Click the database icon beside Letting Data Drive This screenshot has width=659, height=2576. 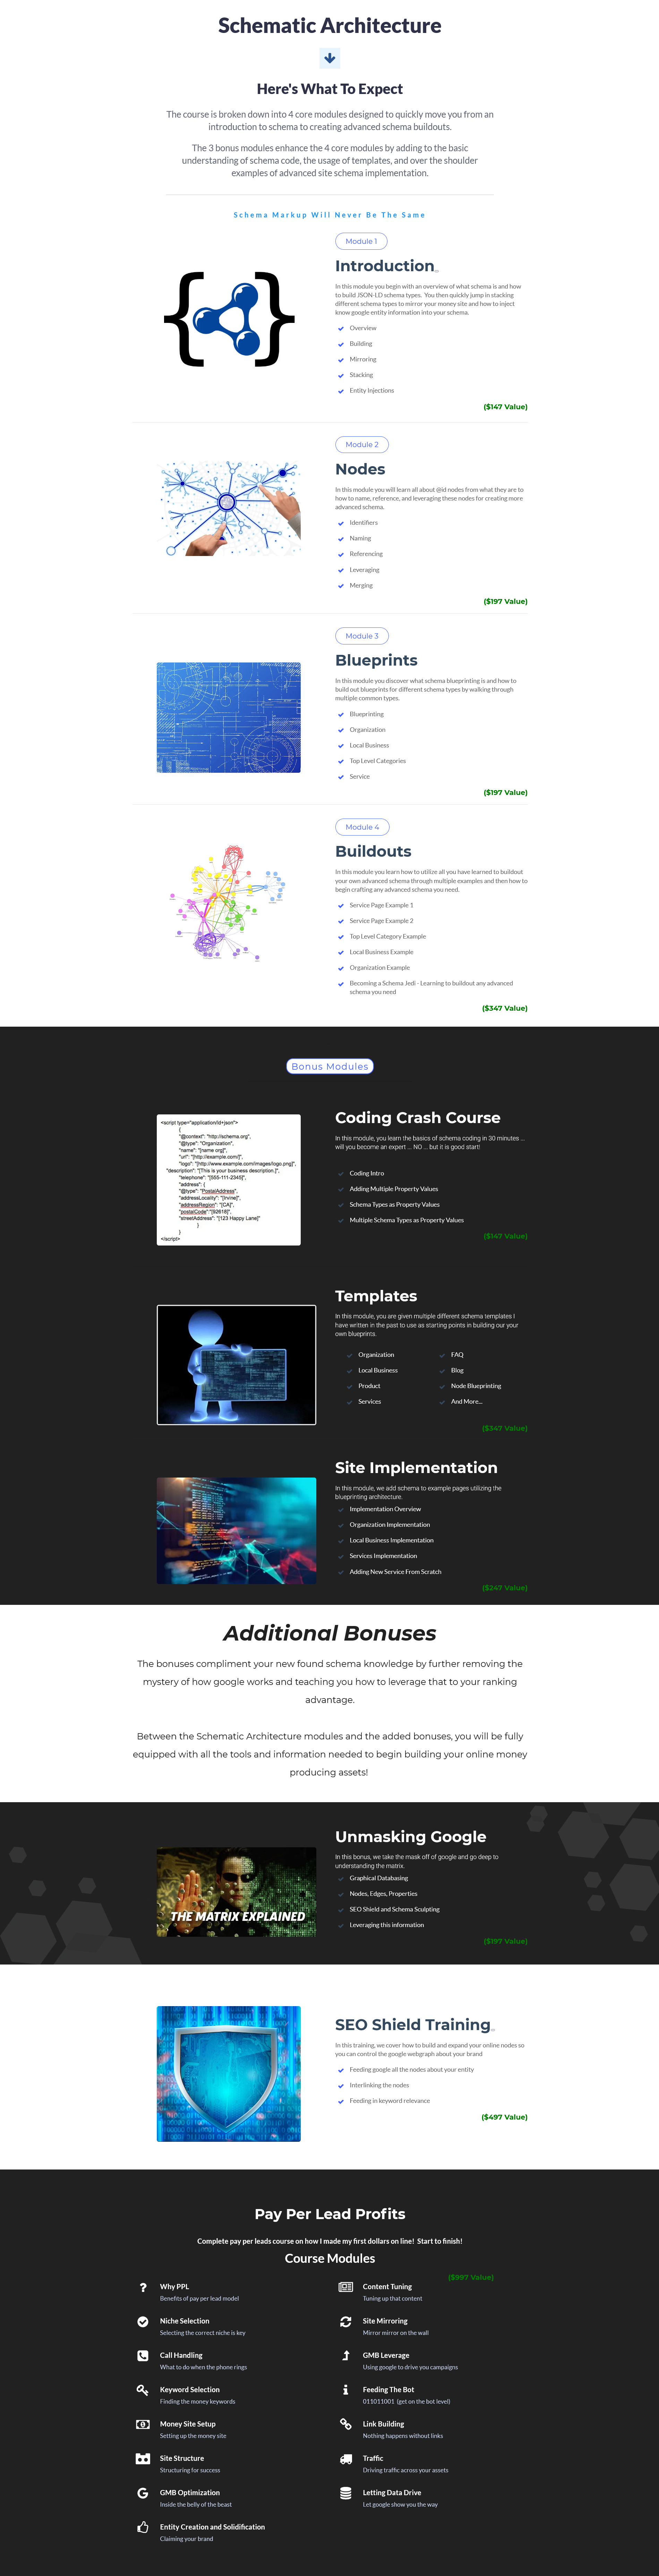pos(346,2493)
